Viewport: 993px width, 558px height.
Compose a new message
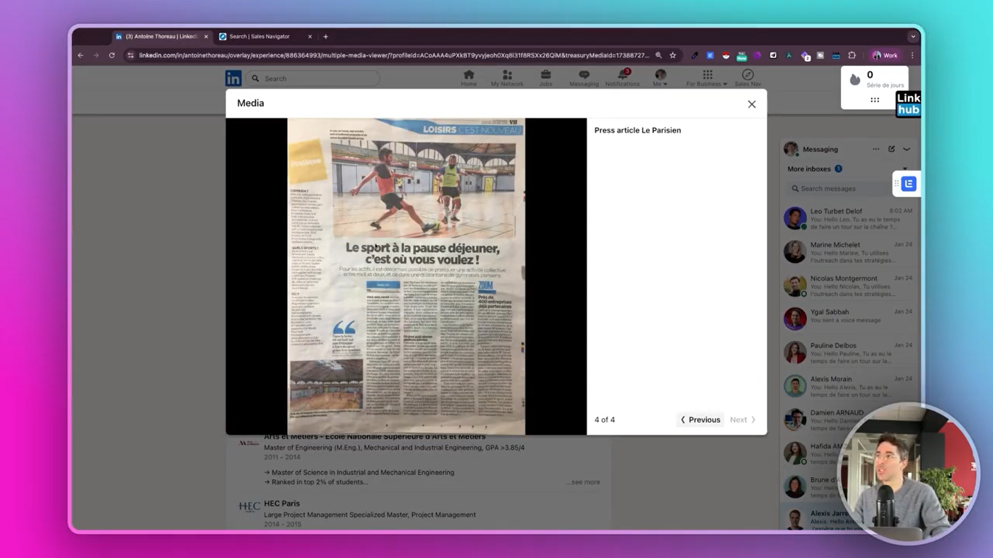point(891,149)
